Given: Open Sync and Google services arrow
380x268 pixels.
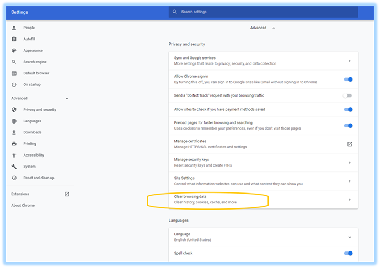Looking at the screenshot, I should click(350, 61).
